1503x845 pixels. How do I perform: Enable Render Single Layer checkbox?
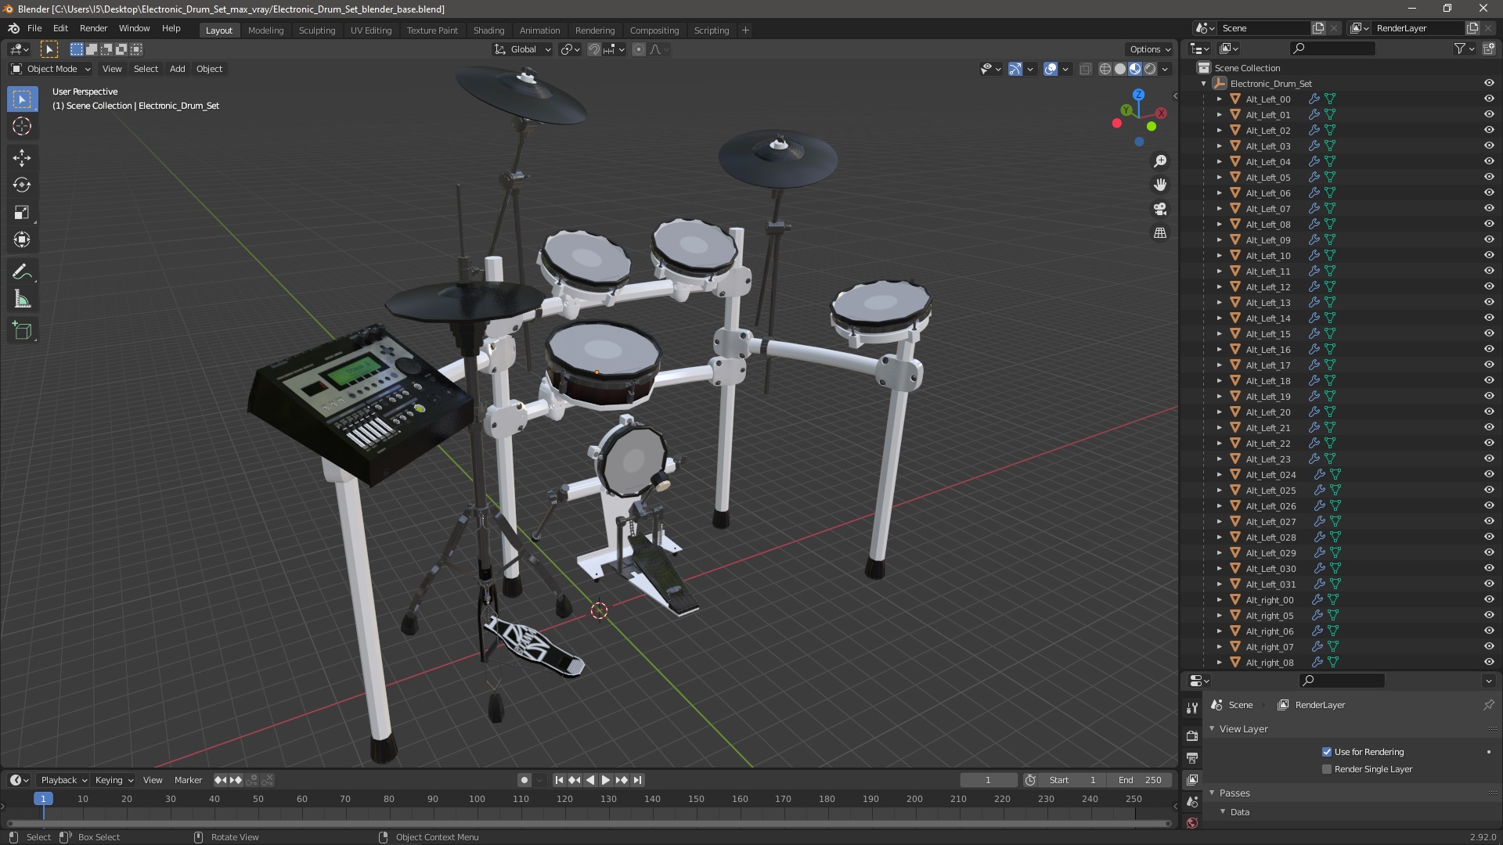point(1327,769)
